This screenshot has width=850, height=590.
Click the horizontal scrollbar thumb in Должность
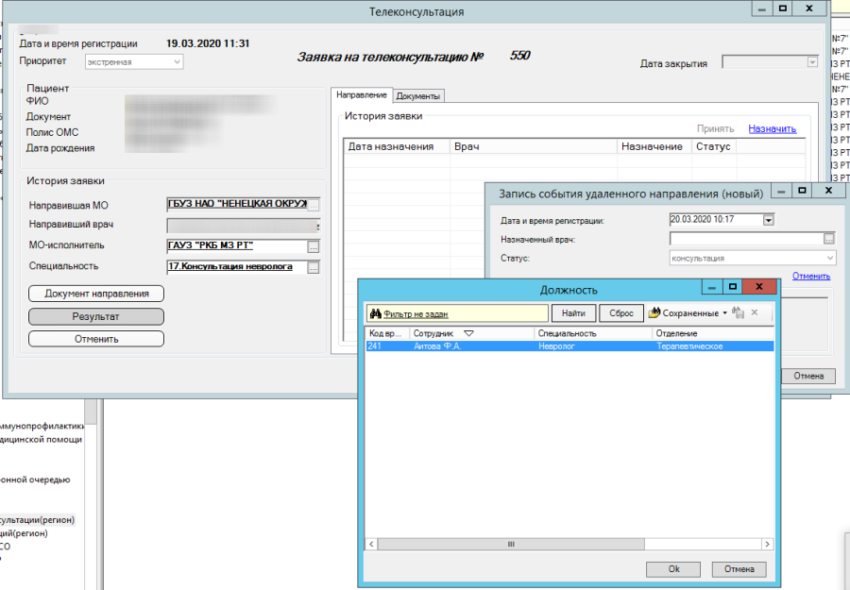click(511, 544)
